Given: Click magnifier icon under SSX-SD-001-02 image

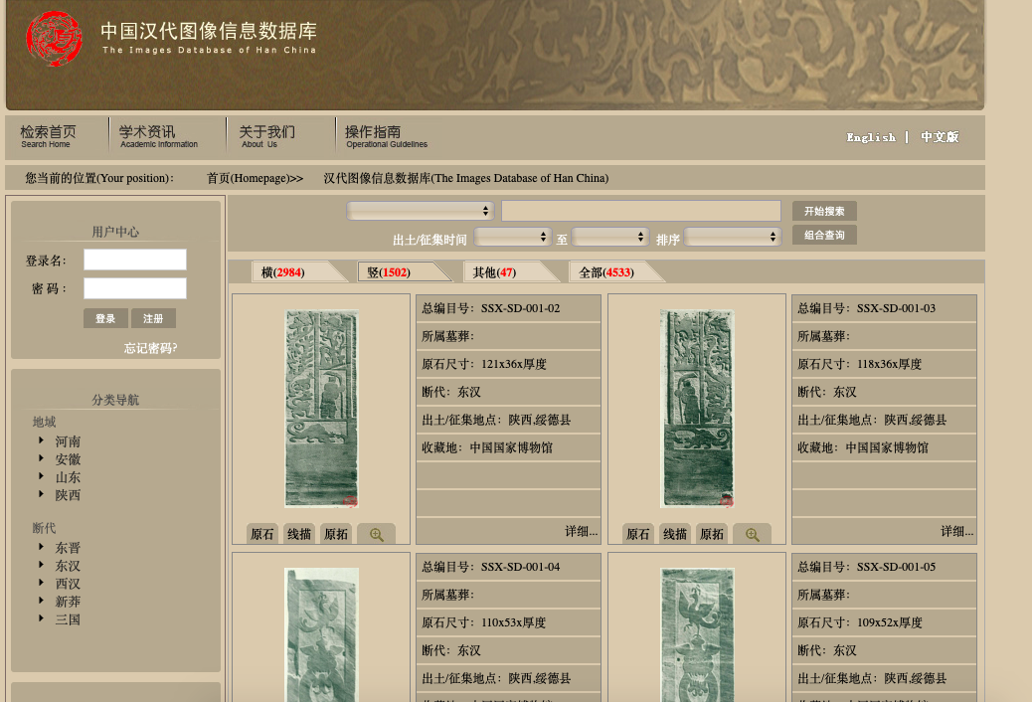Looking at the screenshot, I should point(376,534).
